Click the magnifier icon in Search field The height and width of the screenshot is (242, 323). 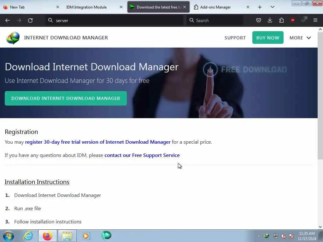coord(191,20)
